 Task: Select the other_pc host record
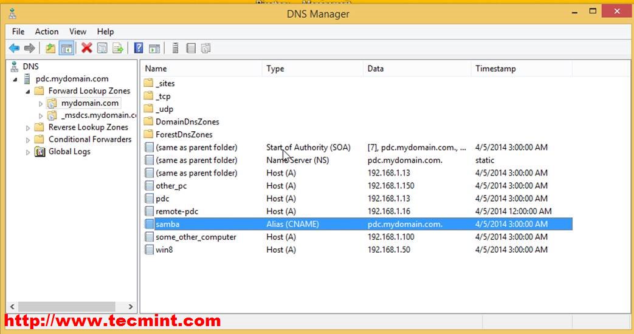pos(358,186)
